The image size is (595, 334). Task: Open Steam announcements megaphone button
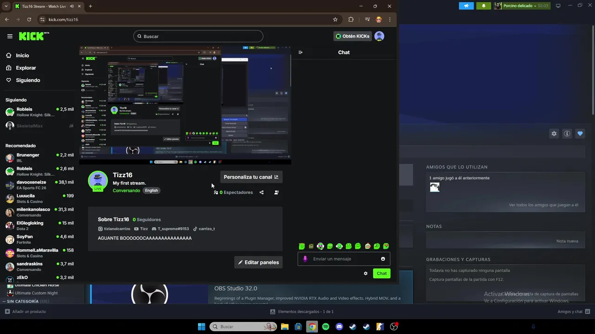(466, 6)
